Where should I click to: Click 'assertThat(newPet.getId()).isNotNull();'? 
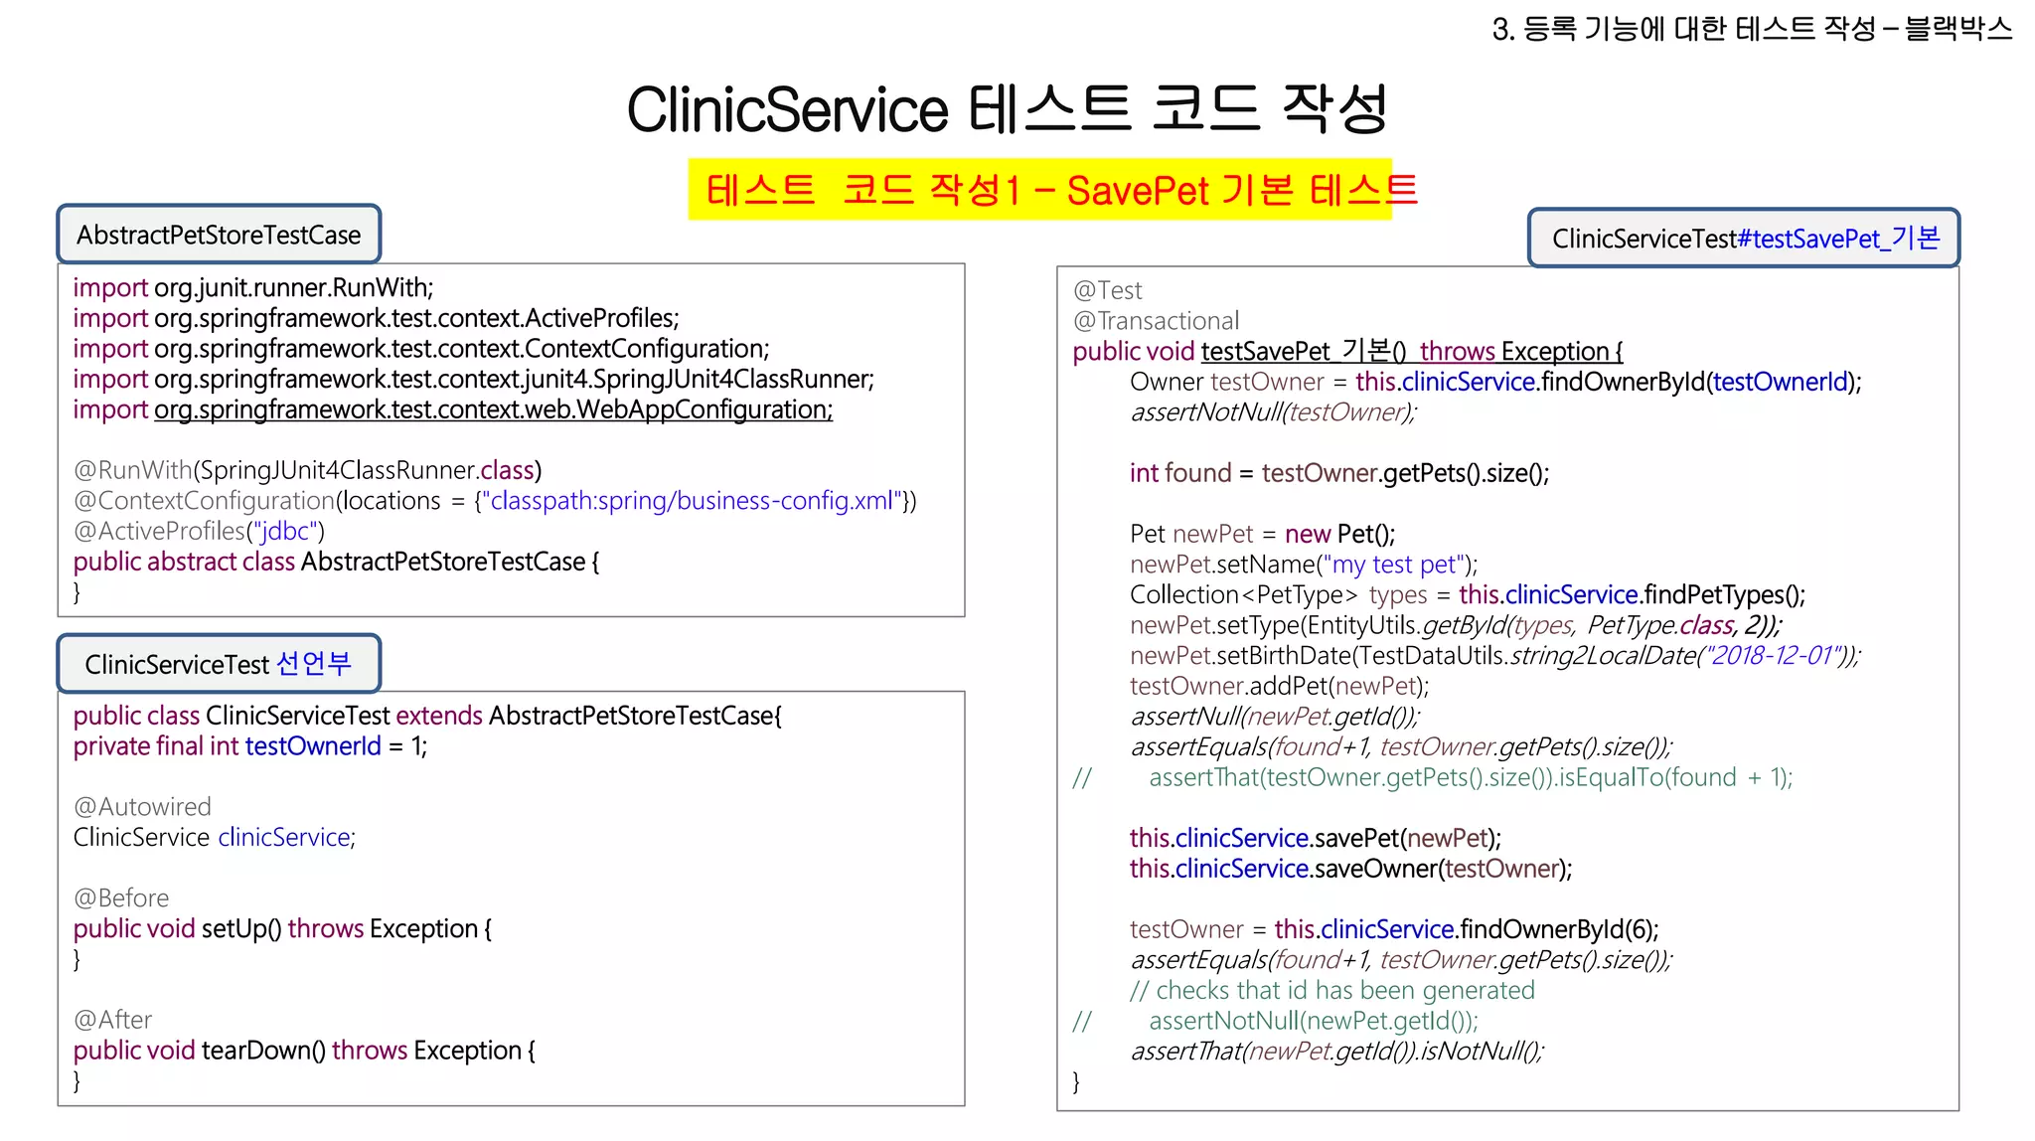tap(1336, 1052)
